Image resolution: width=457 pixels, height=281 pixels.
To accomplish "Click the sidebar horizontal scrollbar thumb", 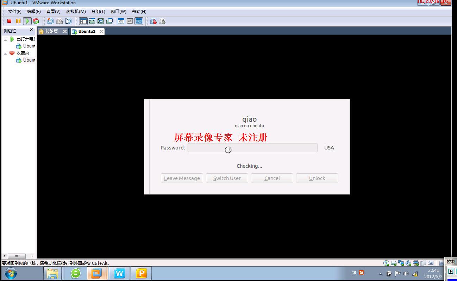I will point(17,256).
